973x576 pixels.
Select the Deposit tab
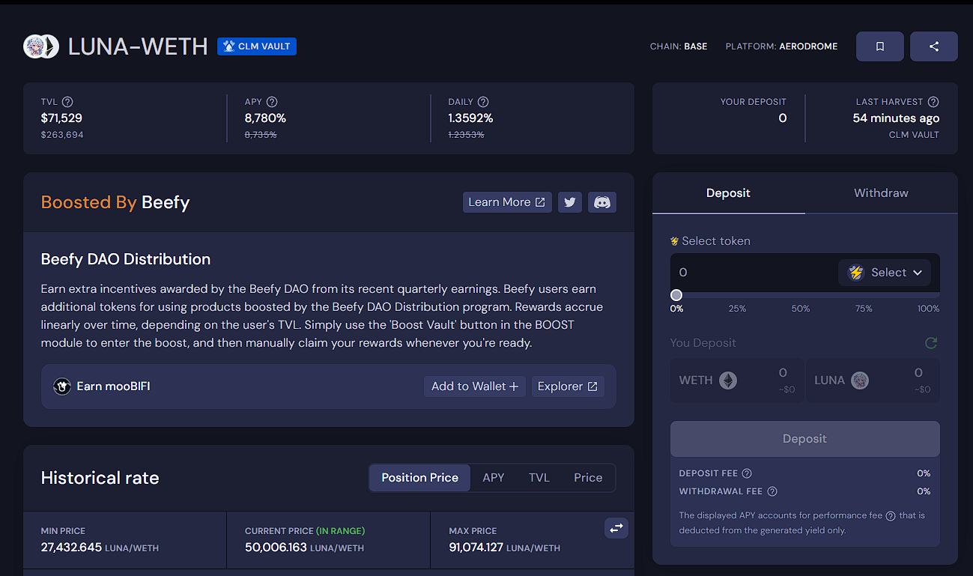pos(728,193)
